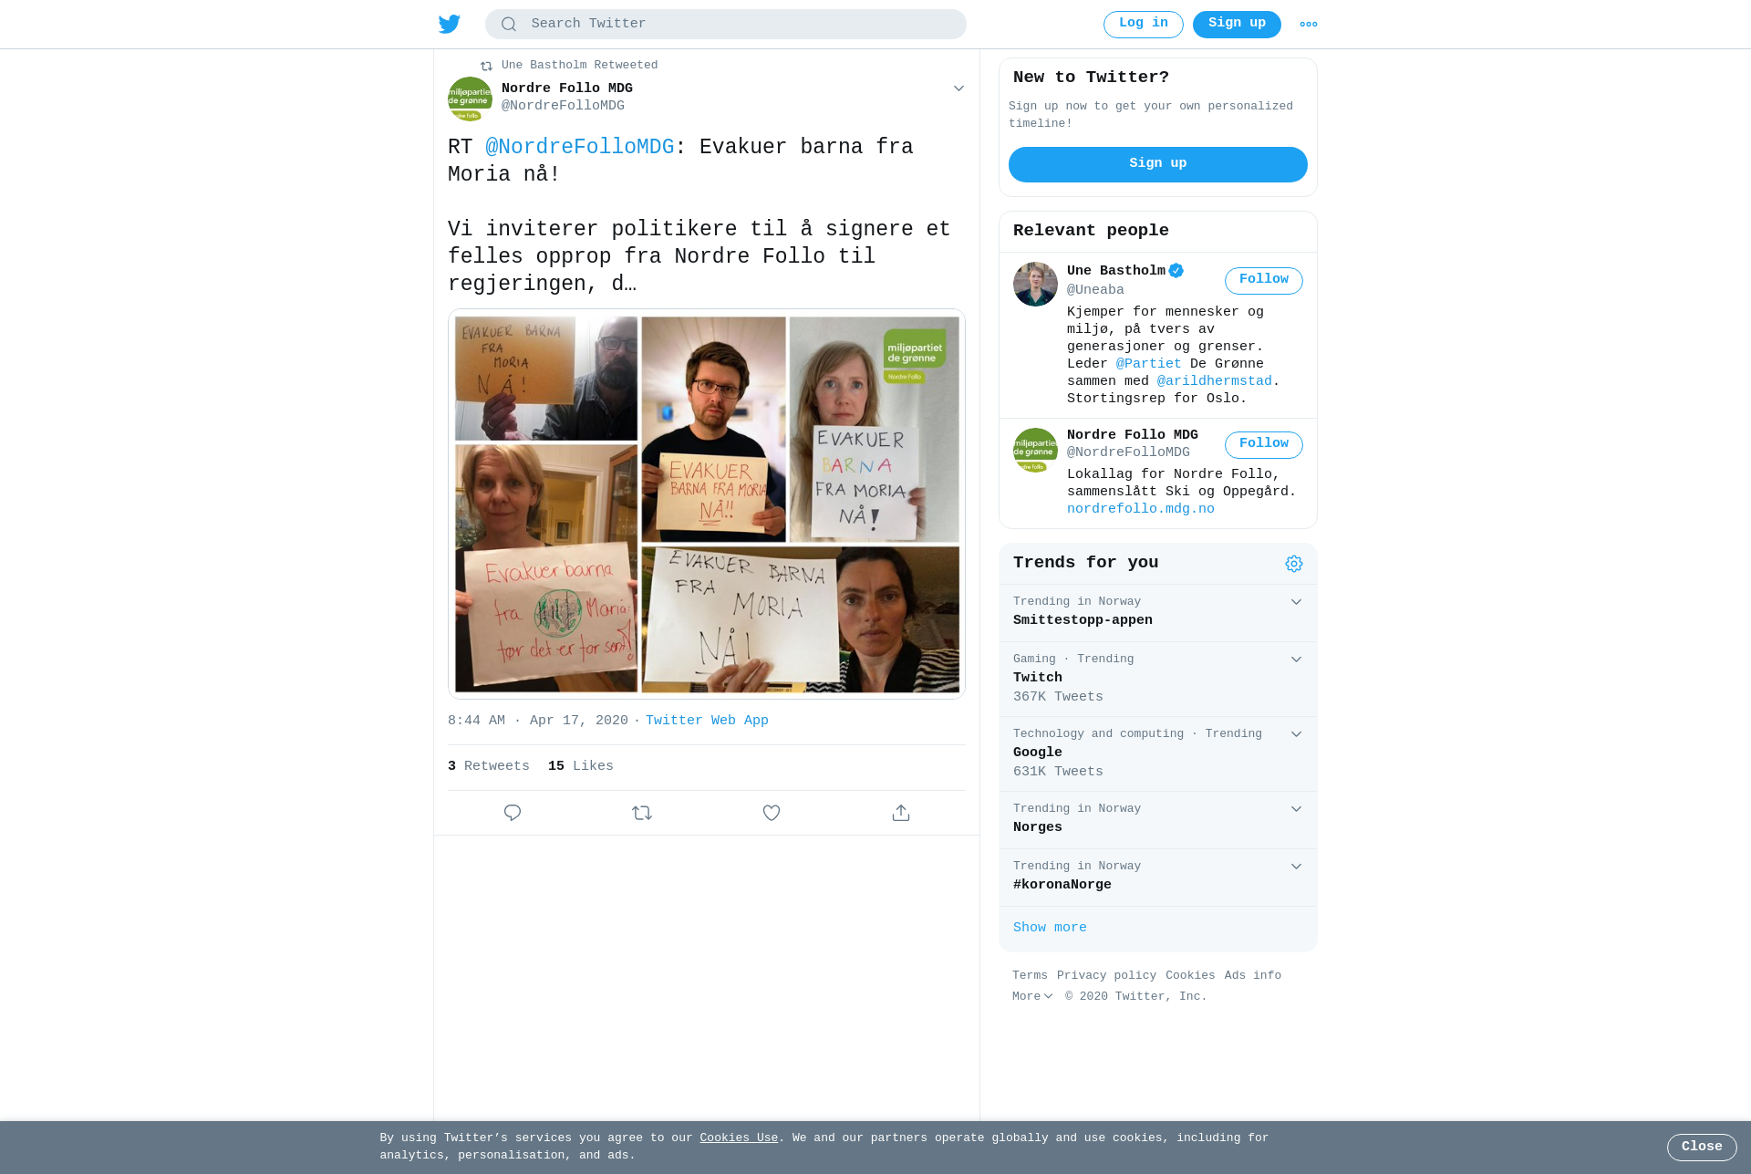Viewport: 1751px width, 1174px height.
Task: Click the retweet icon under the tweet
Action: click(x=642, y=813)
